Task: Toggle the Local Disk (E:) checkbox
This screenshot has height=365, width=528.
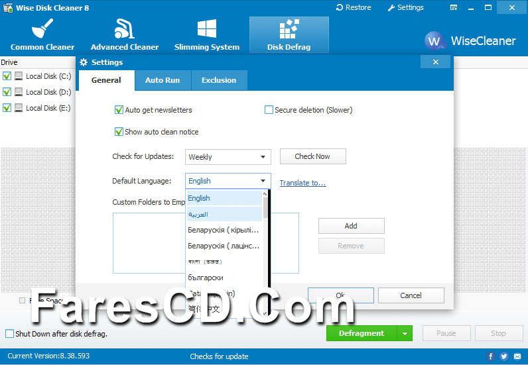Action: [x=7, y=108]
